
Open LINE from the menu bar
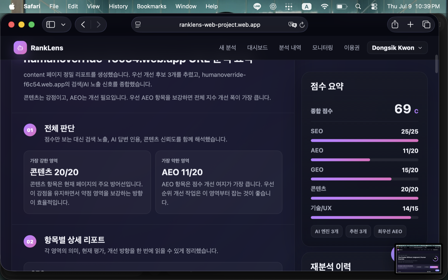[257, 6]
